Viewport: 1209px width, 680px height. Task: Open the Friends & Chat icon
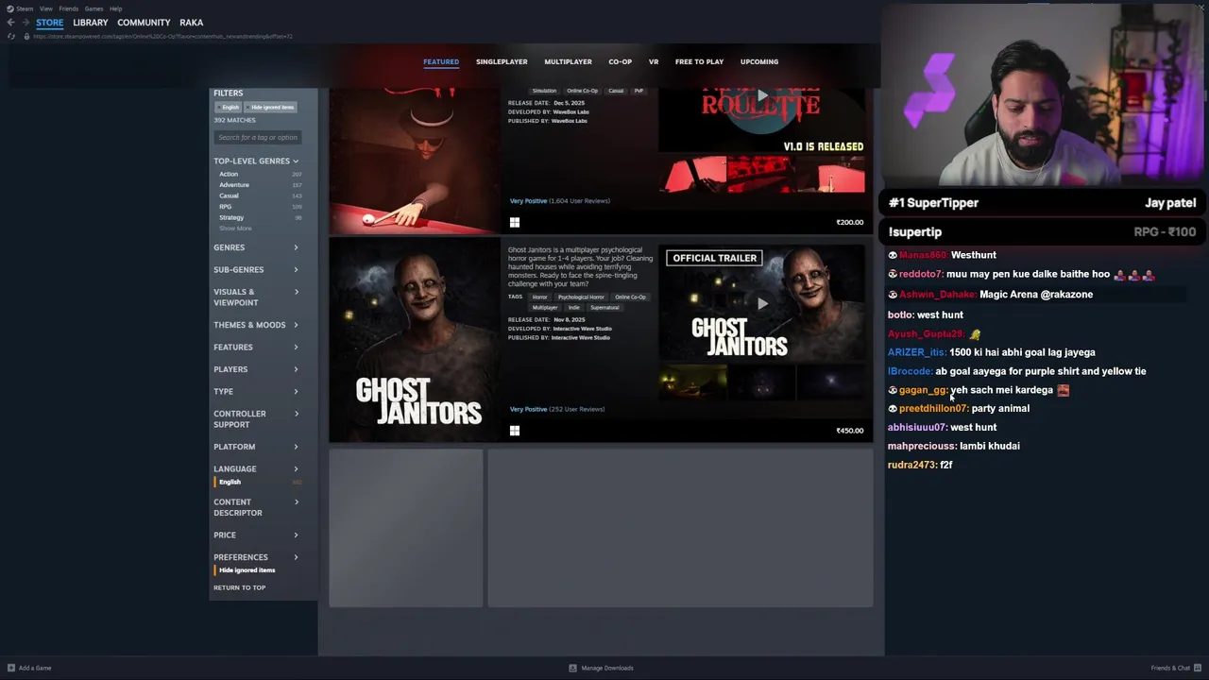(x=1197, y=668)
